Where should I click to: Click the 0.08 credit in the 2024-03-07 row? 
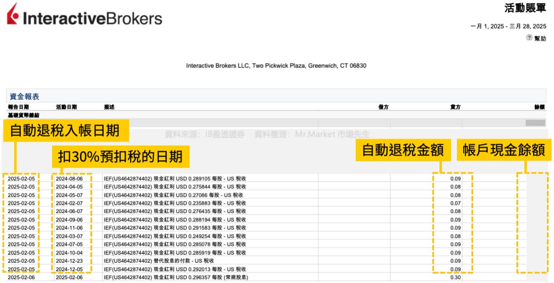tap(455, 236)
